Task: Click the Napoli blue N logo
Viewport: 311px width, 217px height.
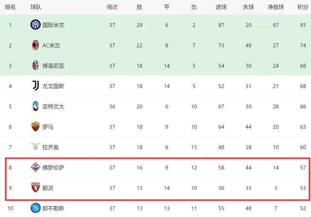Action: [x=35, y=208]
